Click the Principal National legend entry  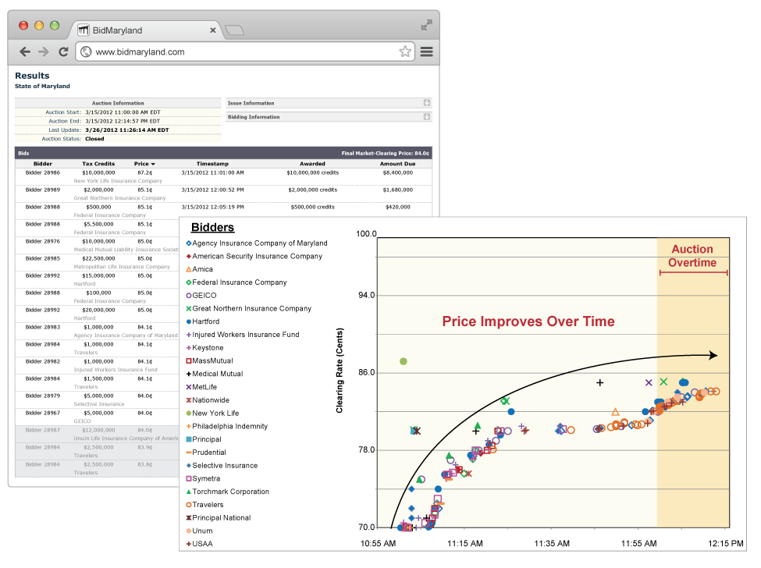point(219,518)
